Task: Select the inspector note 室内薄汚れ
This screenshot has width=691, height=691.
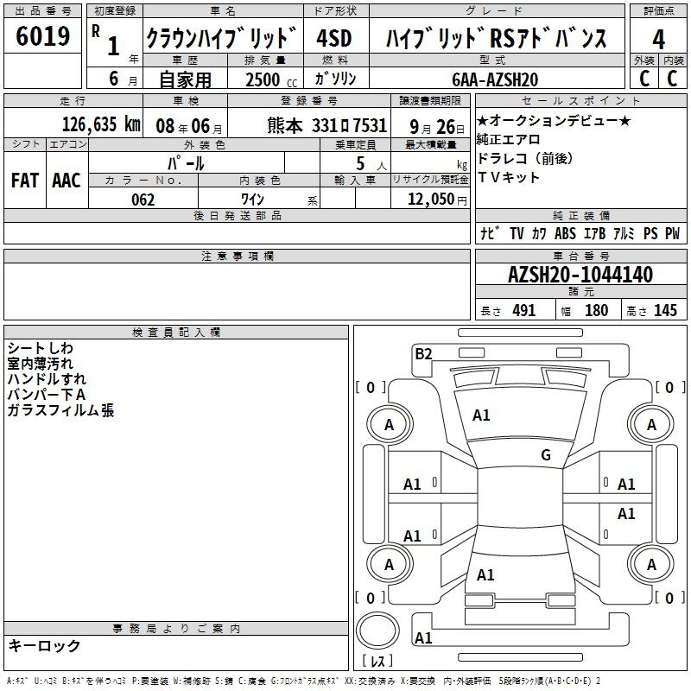Action: pyautogui.click(x=40, y=364)
